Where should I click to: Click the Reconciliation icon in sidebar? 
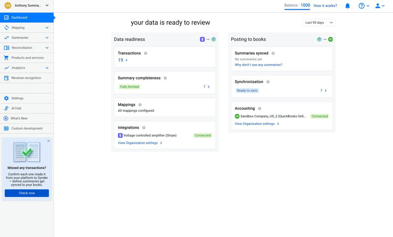tap(6, 48)
